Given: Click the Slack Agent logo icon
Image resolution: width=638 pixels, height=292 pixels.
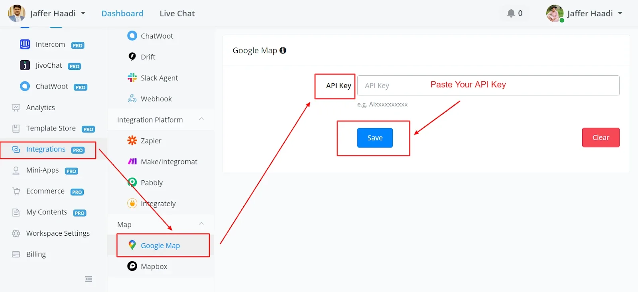Looking at the screenshot, I should coord(132,78).
